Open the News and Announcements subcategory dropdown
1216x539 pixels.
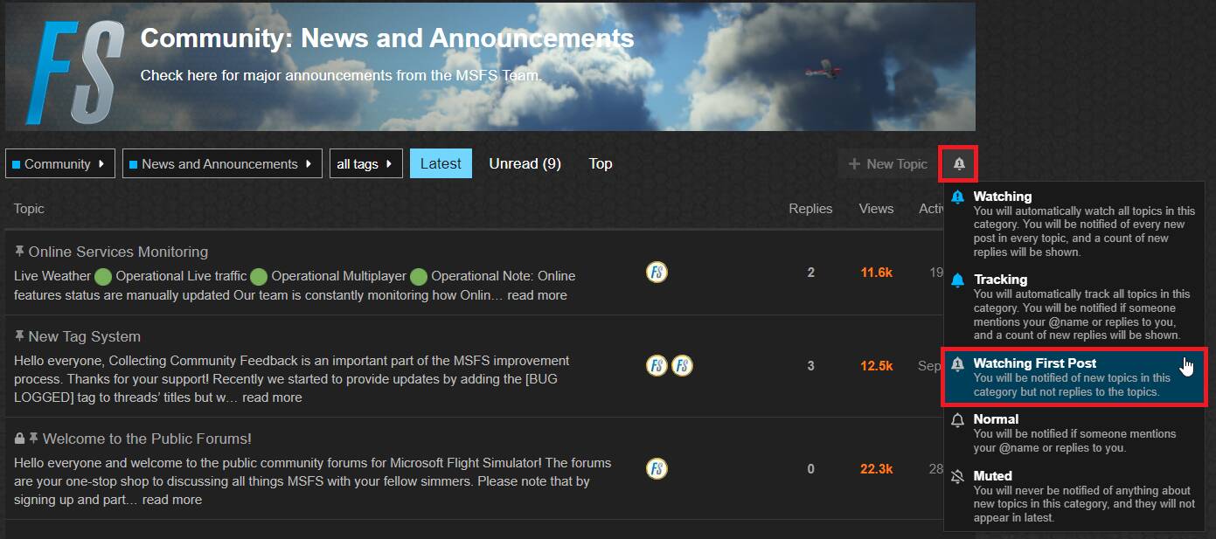(222, 163)
